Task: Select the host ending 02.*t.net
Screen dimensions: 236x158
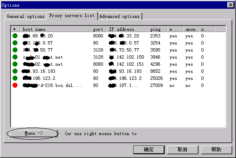Action: coord(43,64)
